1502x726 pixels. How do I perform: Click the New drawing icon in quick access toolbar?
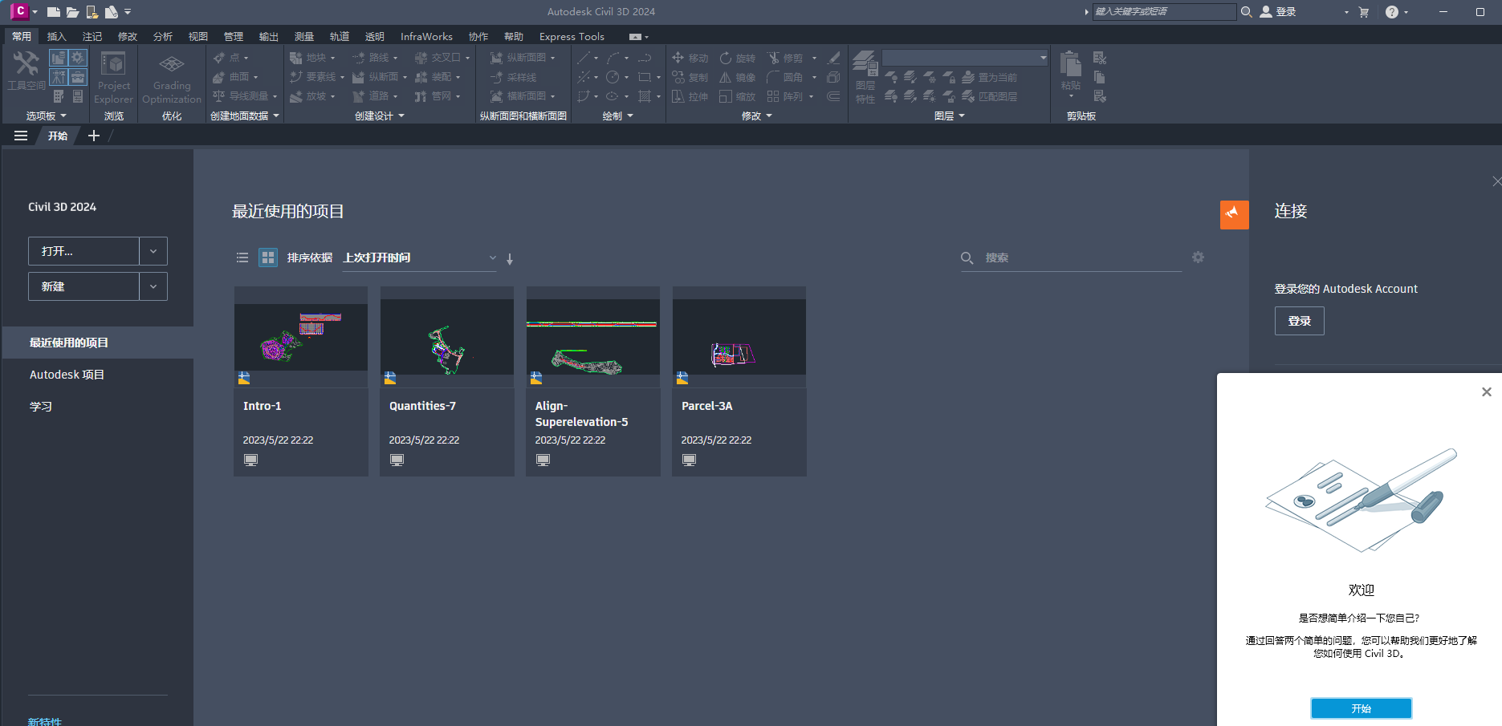[x=54, y=12]
